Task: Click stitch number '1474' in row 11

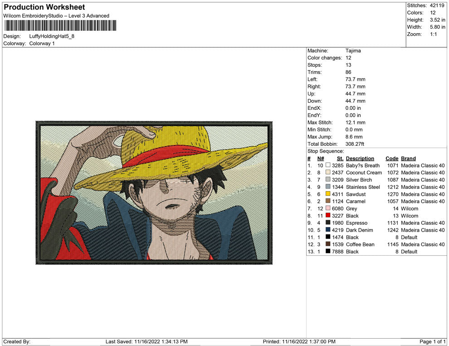Action: coord(337,237)
